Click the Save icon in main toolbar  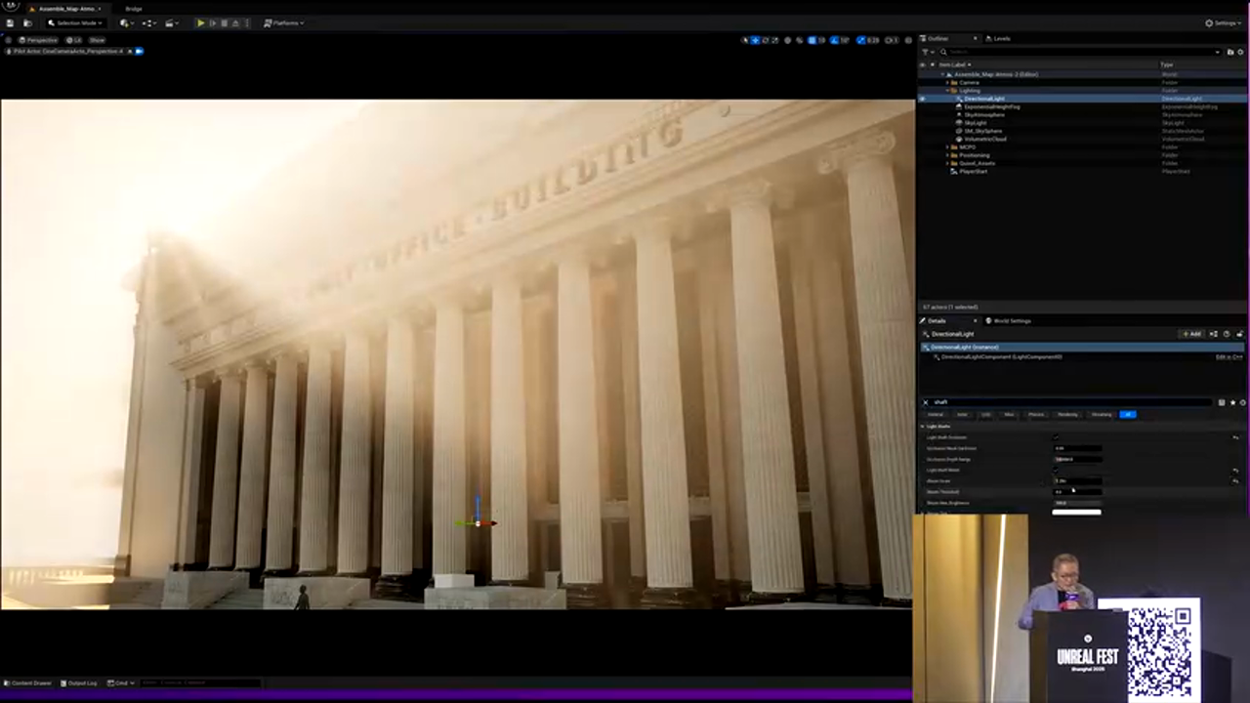pos(11,22)
